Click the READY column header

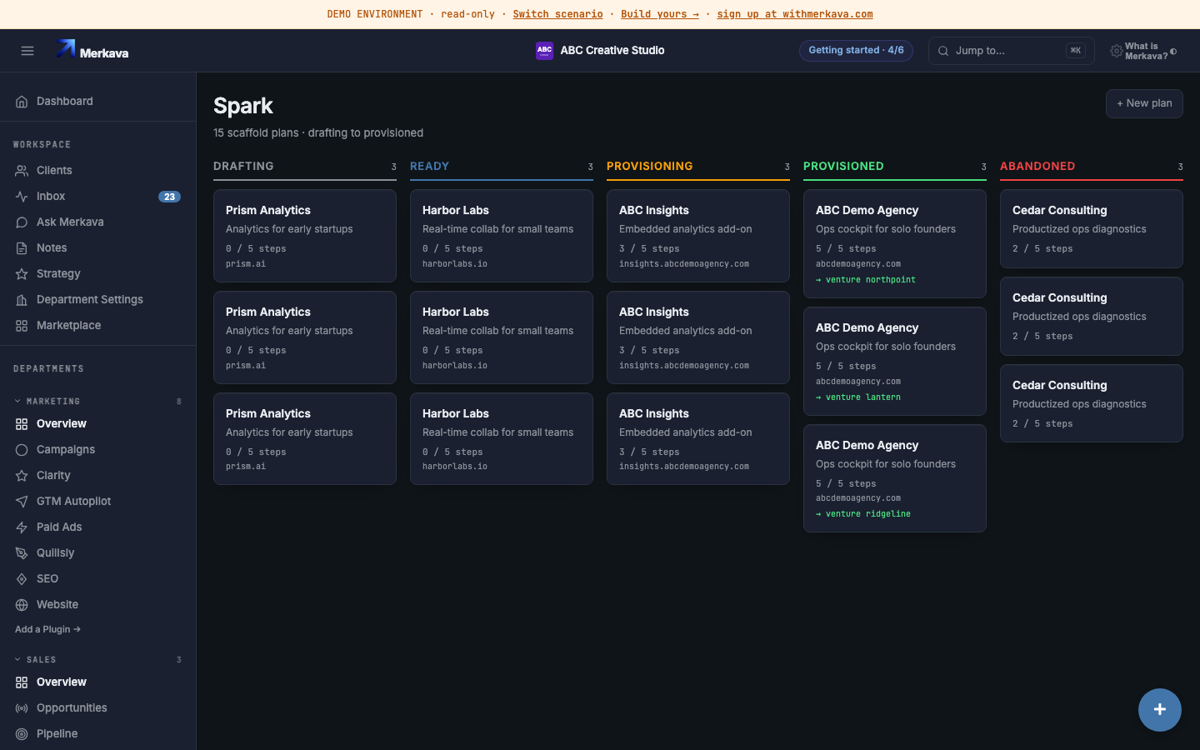tap(502, 167)
